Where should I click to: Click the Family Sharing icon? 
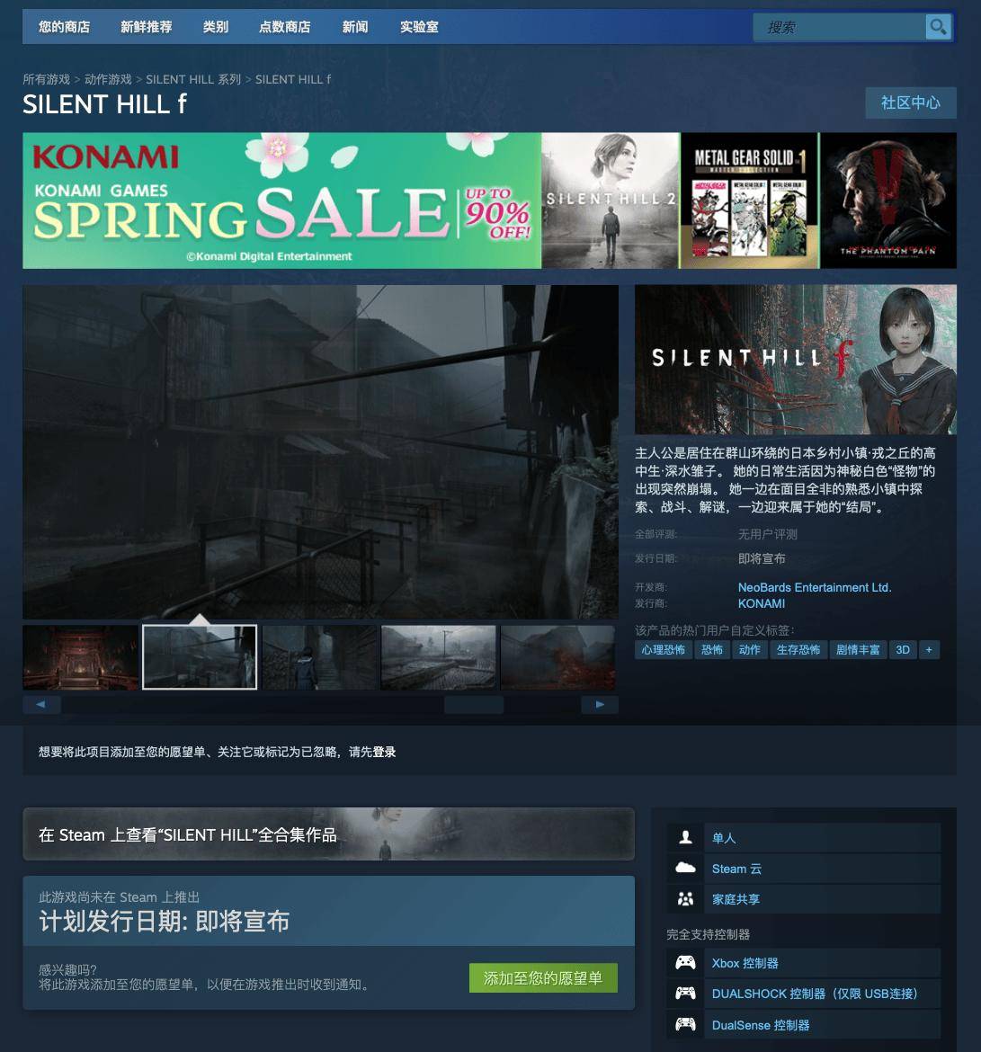point(685,899)
